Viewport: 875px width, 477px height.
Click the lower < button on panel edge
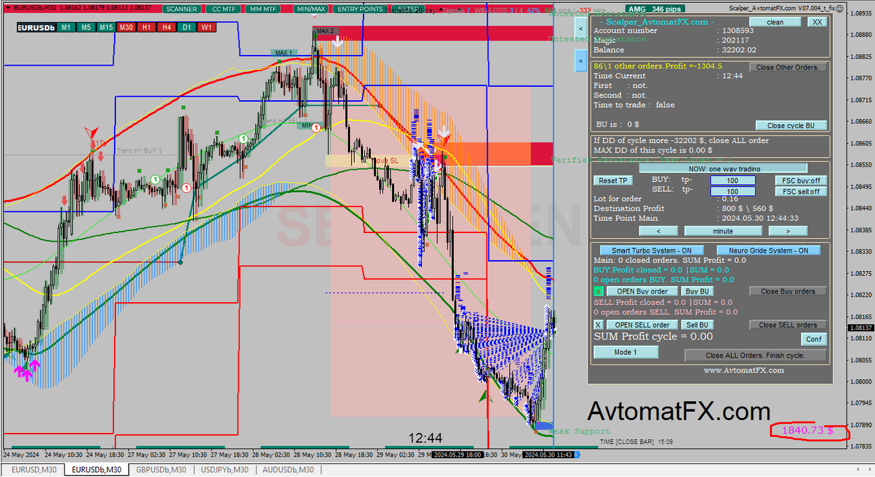[581, 61]
